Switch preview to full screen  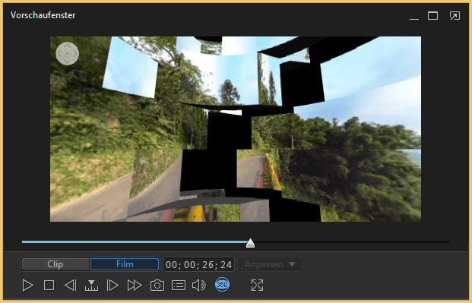click(x=257, y=286)
